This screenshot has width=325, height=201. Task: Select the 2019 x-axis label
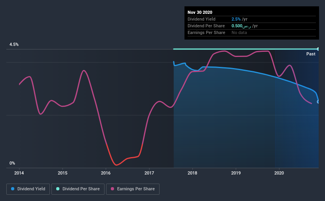[236, 173]
